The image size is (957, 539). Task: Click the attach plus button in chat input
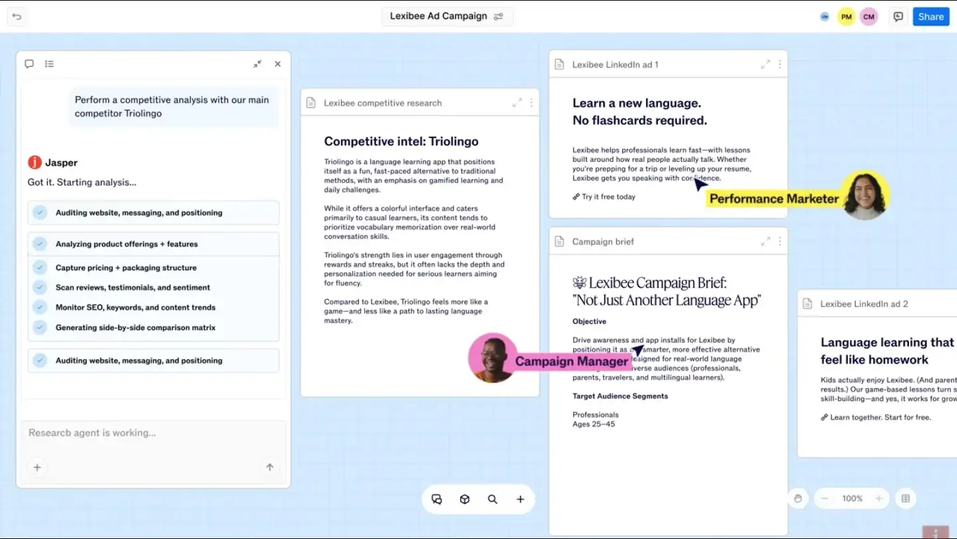pos(37,467)
